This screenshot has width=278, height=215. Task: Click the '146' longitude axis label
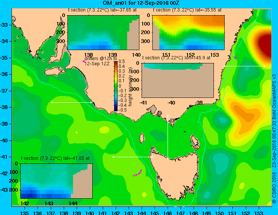tap(168, 213)
